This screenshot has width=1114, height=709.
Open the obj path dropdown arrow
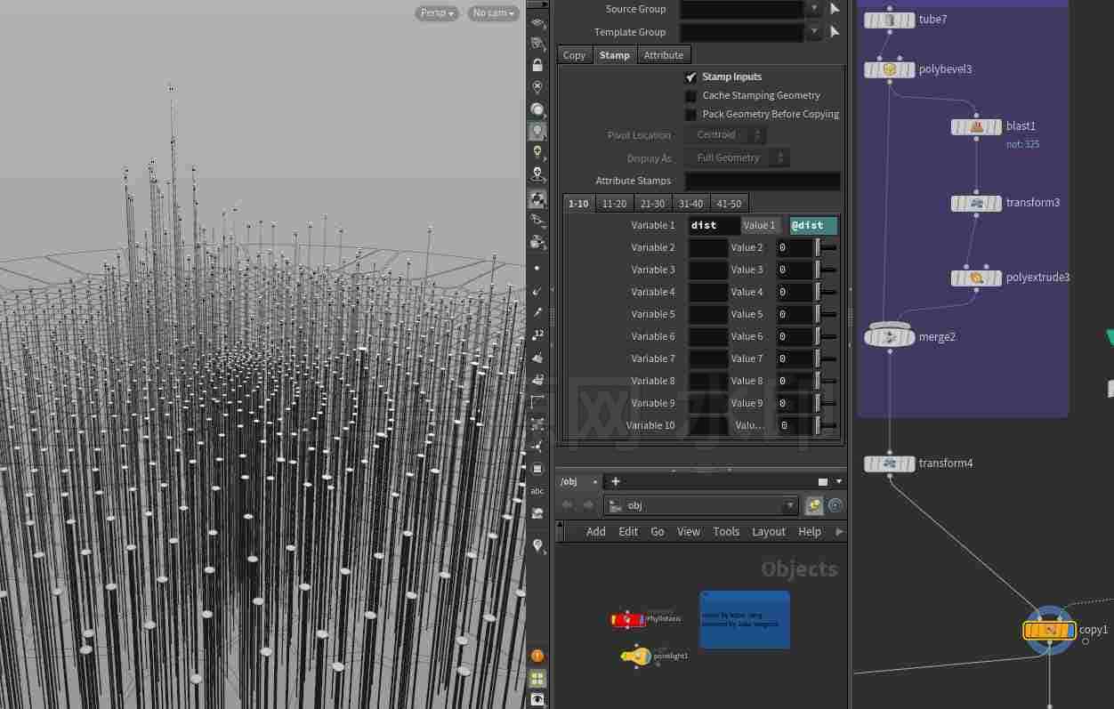pyautogui.click(x=789, y=505)
